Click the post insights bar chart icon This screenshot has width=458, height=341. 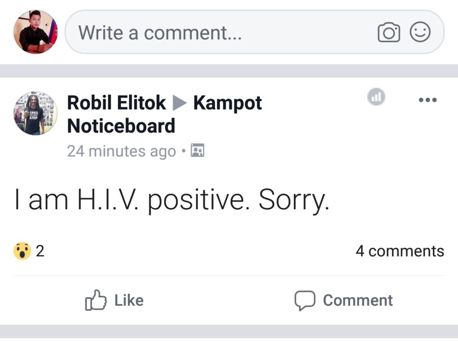click(x=376, y=96)
